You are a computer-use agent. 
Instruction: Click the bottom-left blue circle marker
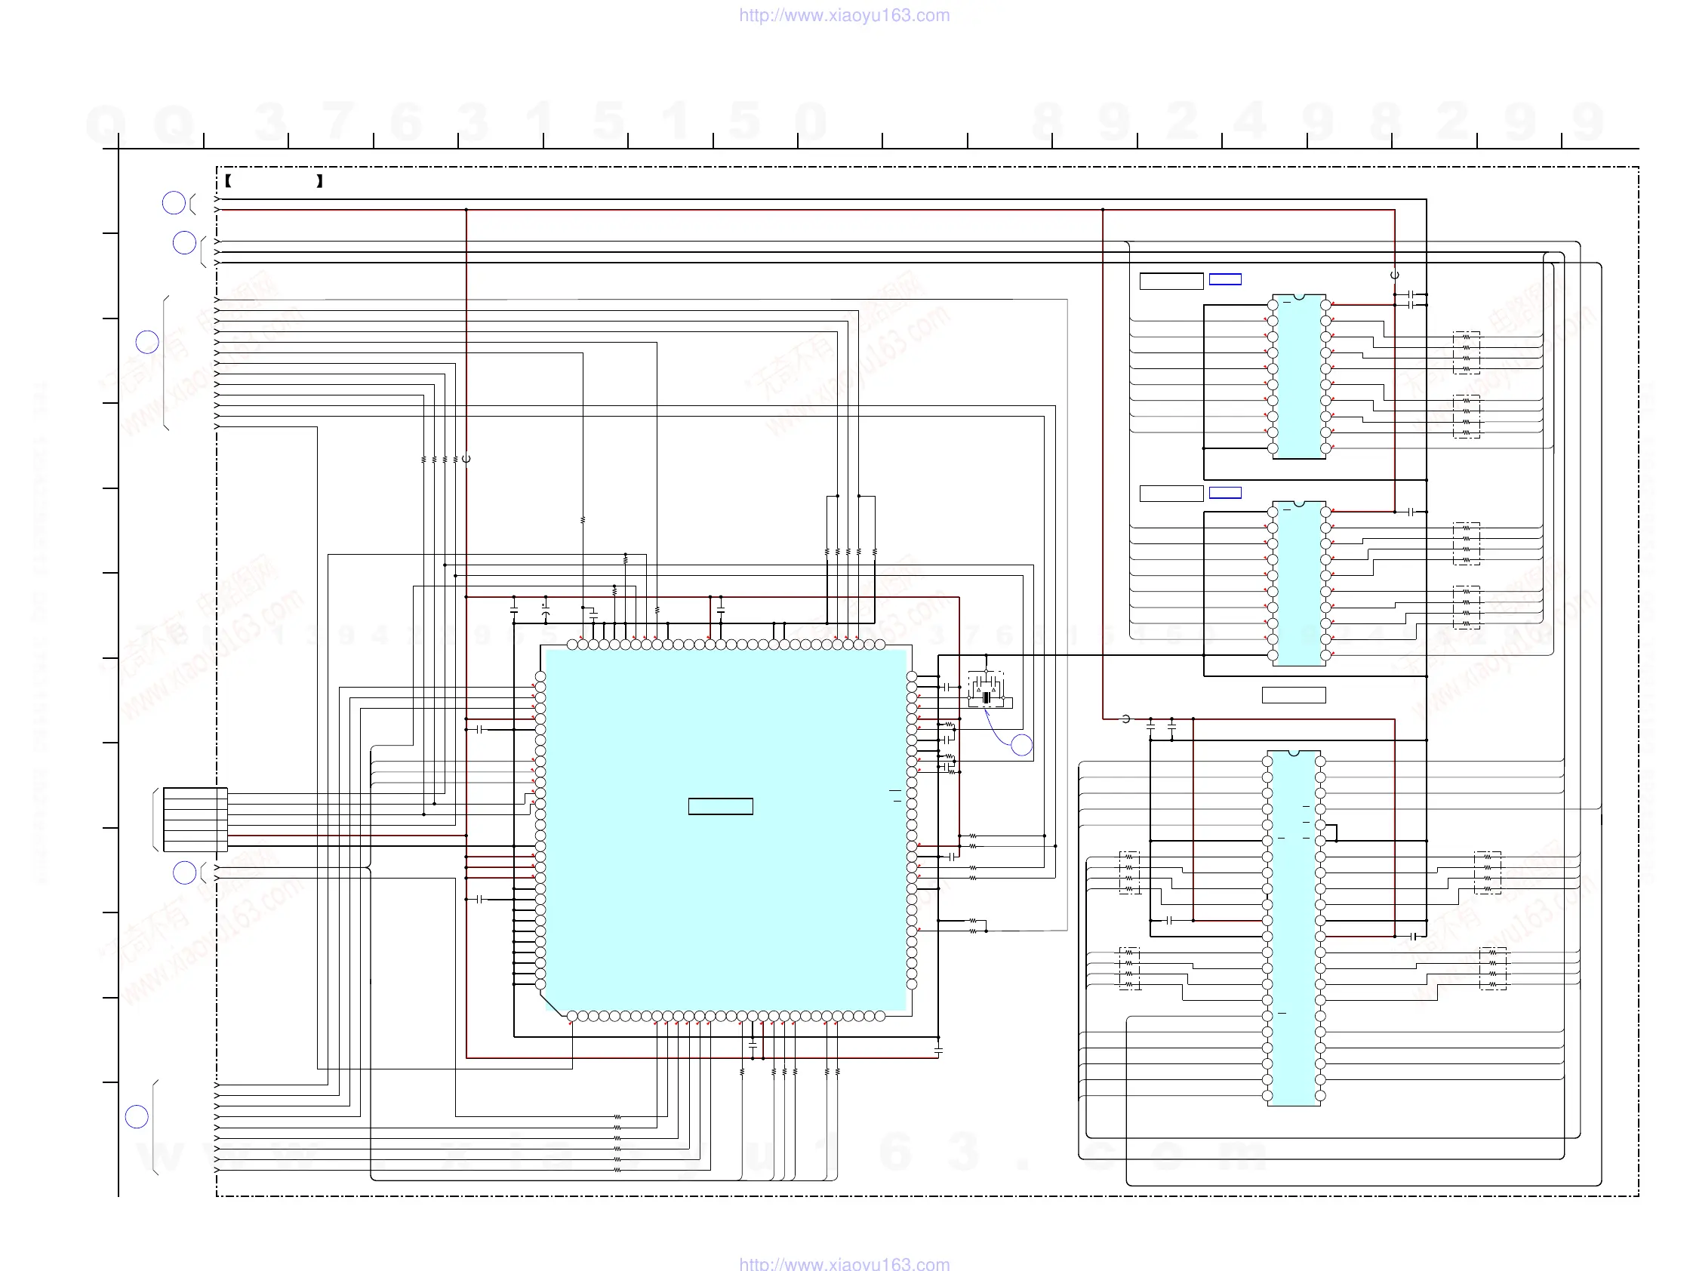click(x=137, y=1117)
